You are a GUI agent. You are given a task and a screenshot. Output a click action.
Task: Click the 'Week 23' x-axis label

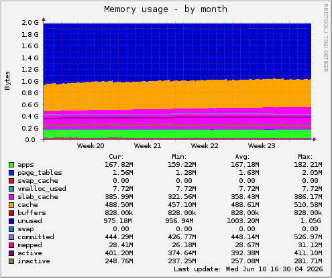(x=262, y=146)
